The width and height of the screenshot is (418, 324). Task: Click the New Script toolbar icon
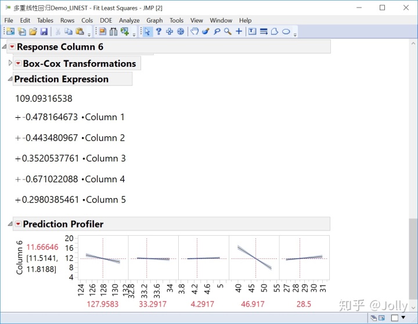(21, 31)
